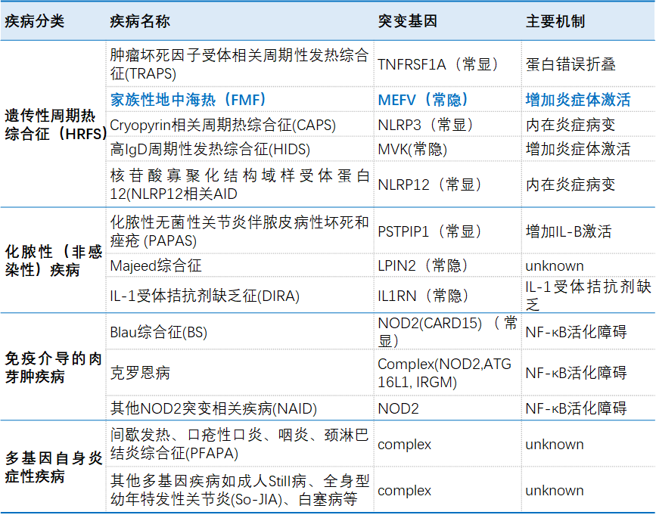Click the 主要机制 column header

point(555,21)
